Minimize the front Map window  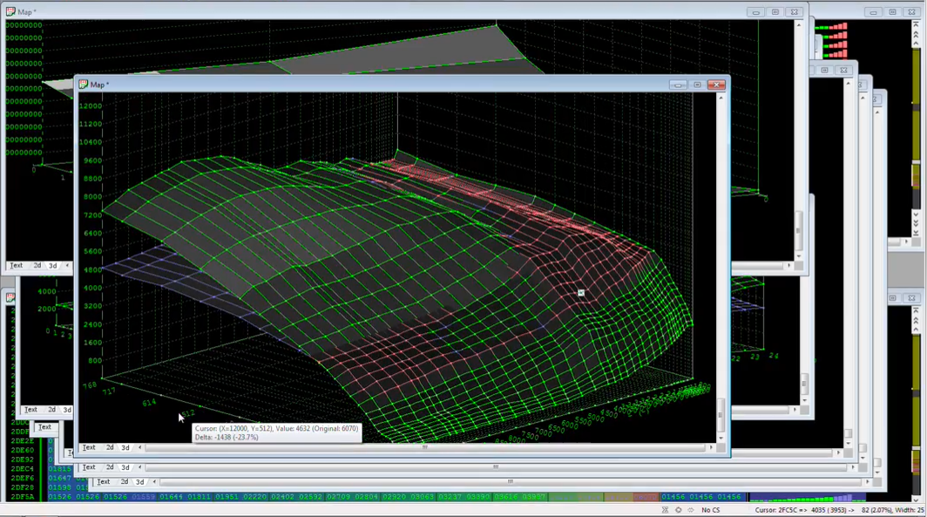point(678,85)
